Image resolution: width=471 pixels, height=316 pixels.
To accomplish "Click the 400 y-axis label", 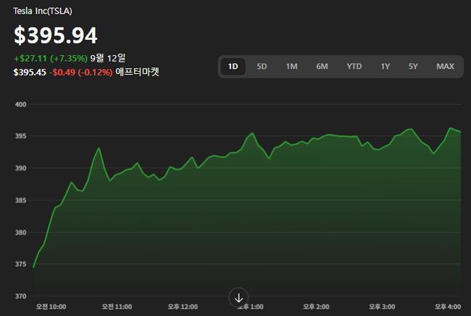I will 21,104.
